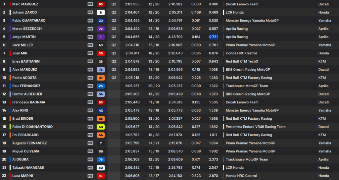Select rider name Enea BASTIANINI

click(26, 61)
